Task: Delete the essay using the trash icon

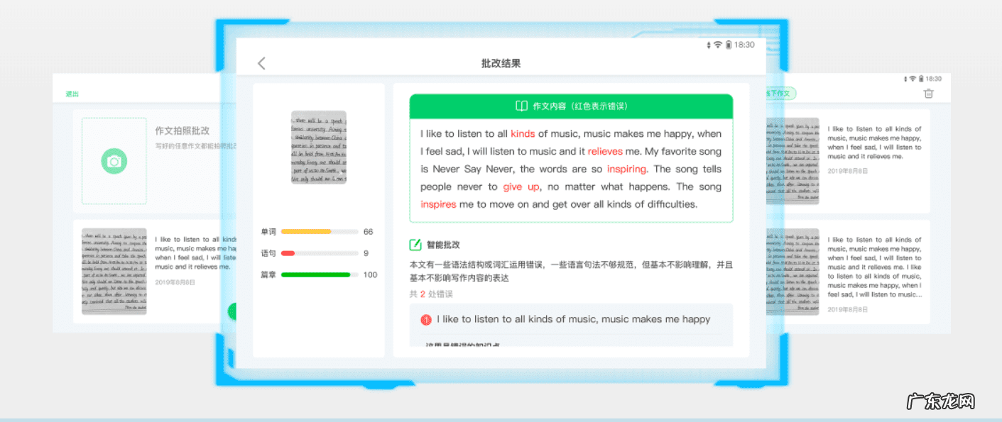Action: click(928, 93)
